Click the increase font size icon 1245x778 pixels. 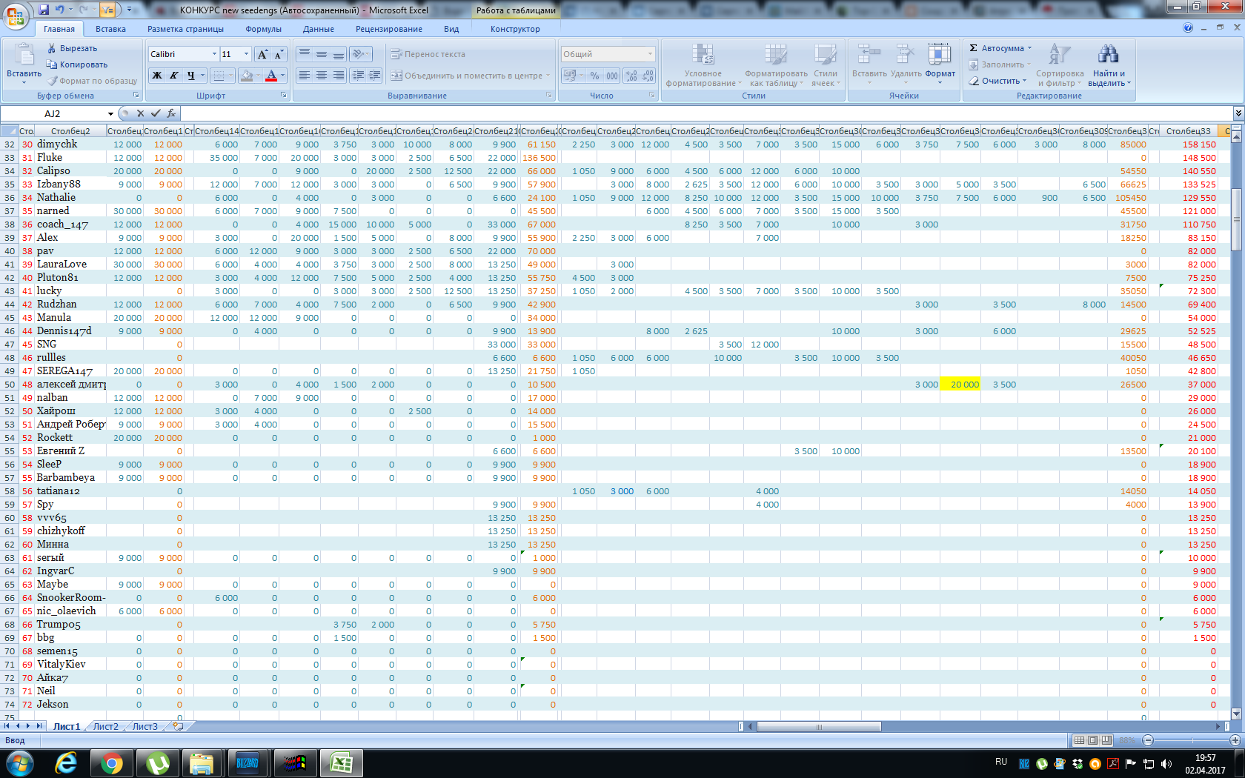262,54
